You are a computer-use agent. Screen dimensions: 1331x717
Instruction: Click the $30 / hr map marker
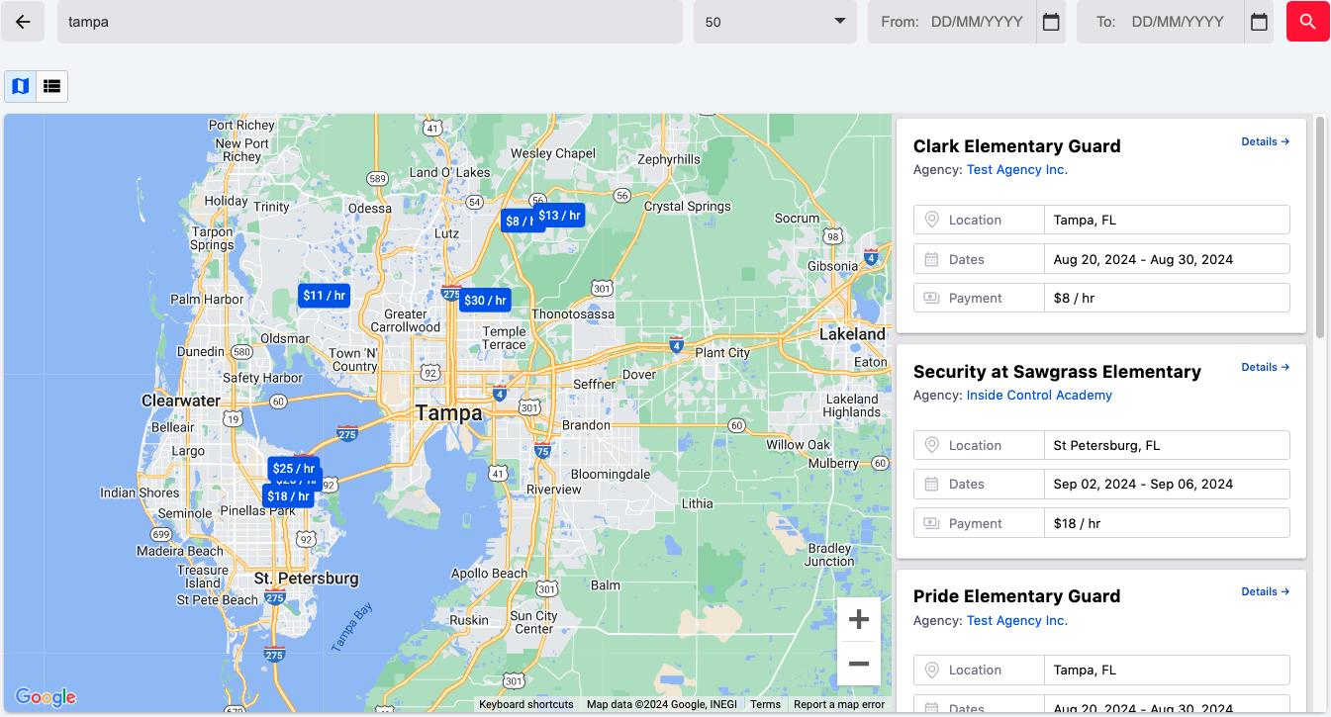(485, 301)
